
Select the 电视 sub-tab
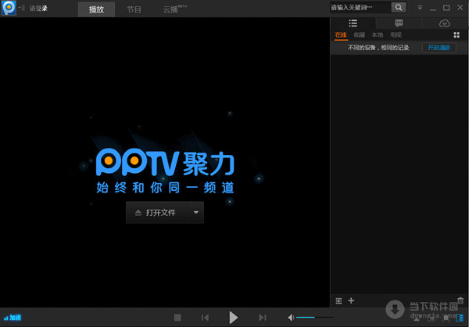tap(396, 35)
